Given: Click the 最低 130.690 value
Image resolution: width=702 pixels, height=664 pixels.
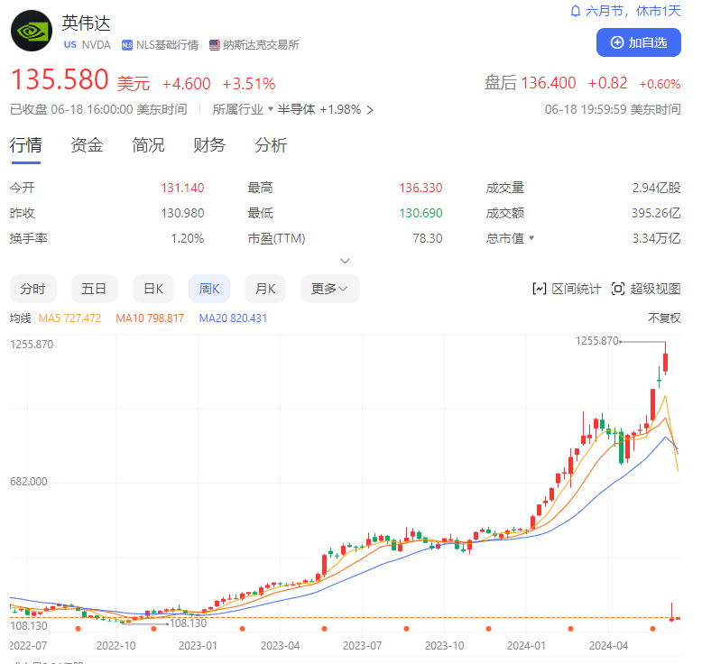Looking at the screenshot, I should tap(420, 213).
